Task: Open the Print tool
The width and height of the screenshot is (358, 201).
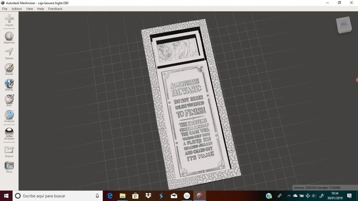Action: point(9,167)
